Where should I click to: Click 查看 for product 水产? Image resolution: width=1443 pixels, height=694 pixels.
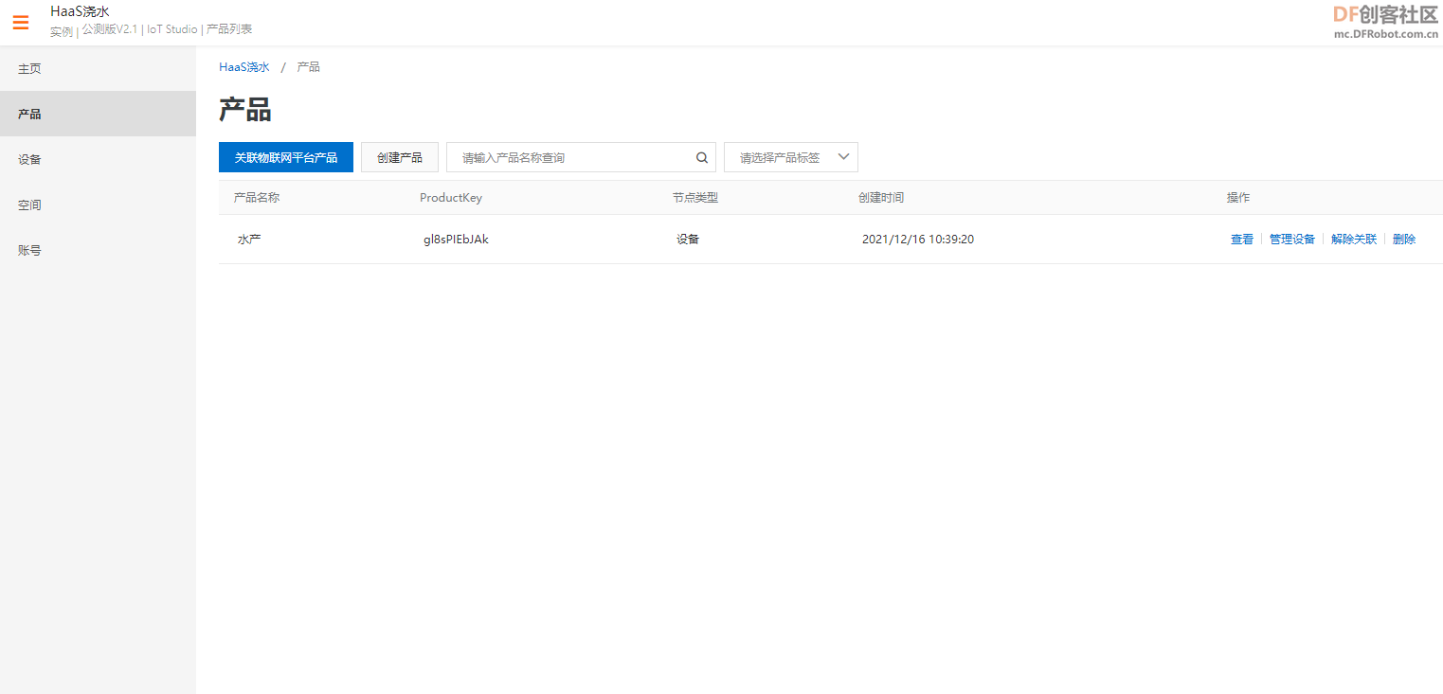pos(1242,240)
